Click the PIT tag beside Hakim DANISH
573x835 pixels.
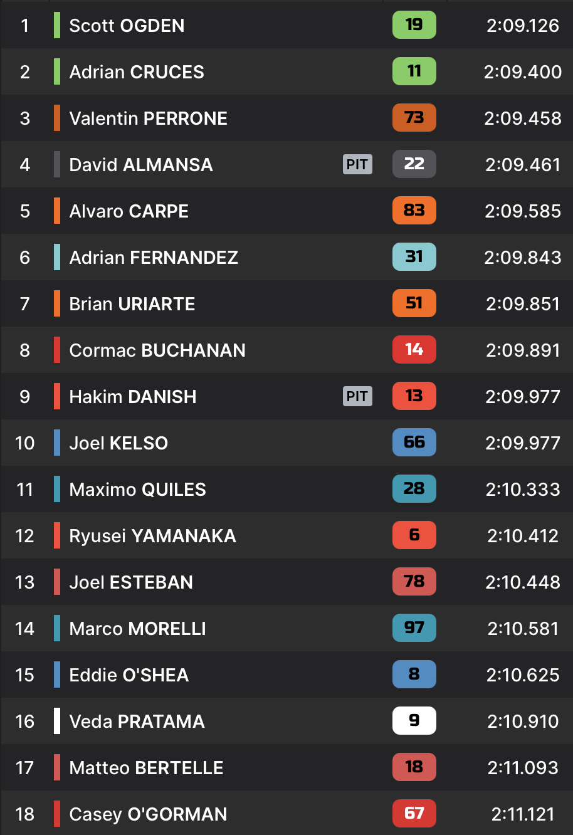coord(357,396)
